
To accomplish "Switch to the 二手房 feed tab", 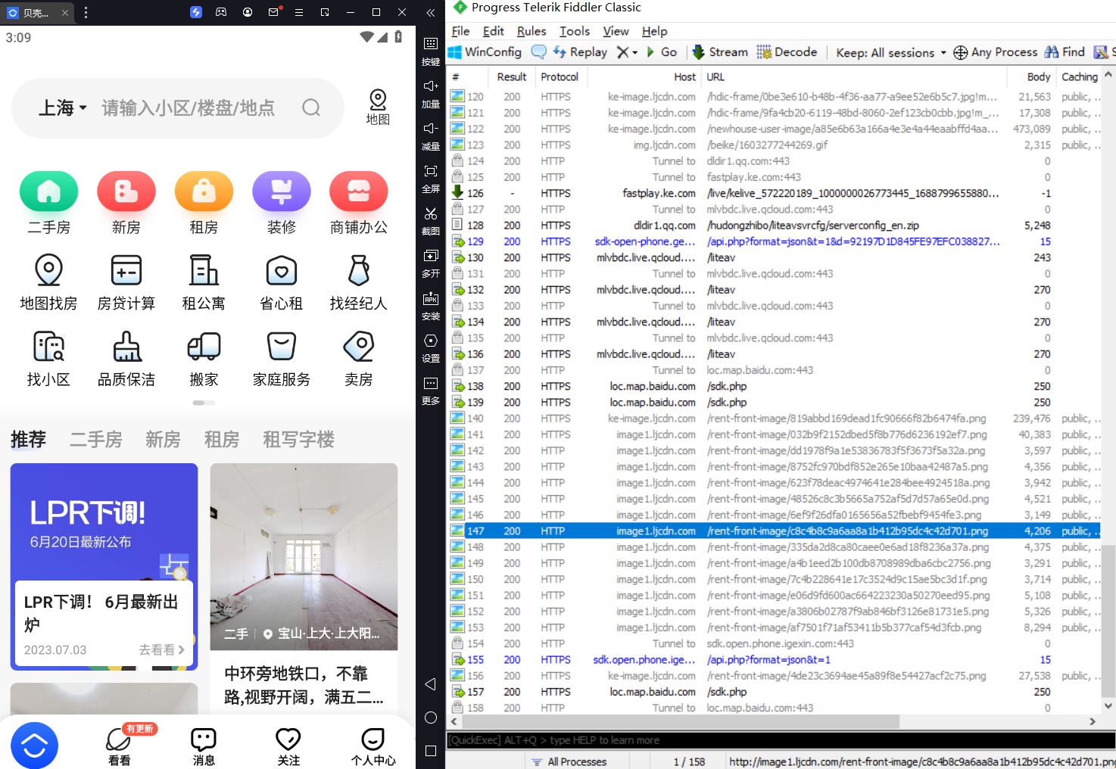I will (95, 439).
